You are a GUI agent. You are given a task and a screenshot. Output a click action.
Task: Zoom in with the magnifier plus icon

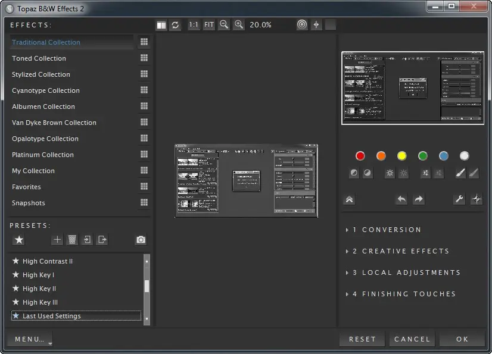tap(239, 25)
